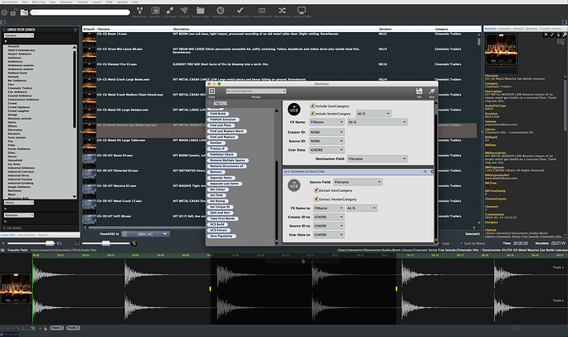568x337 pixels.
Task: Click the padlock icon in the main toolbar
Action: click(14, 12)
